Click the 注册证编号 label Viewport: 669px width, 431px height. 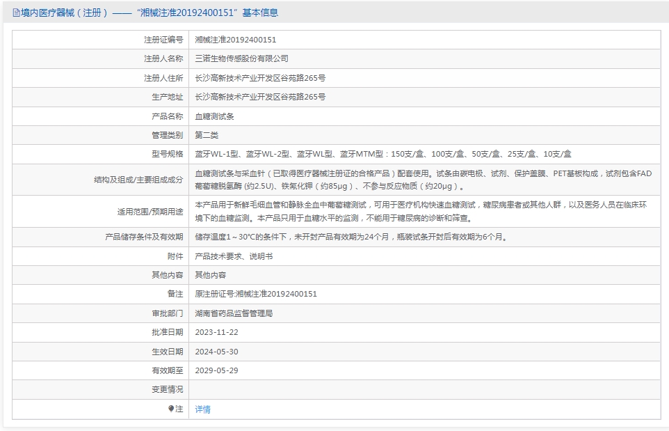pyautogui.click(x=163, y=40)
